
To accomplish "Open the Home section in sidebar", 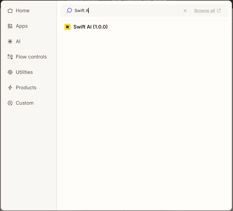I will pyautogui.click(x=18, y=11).
